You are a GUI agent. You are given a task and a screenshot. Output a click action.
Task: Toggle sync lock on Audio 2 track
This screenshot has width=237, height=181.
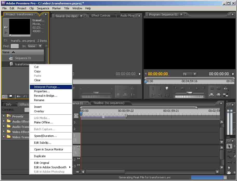(x=78, y=158)
